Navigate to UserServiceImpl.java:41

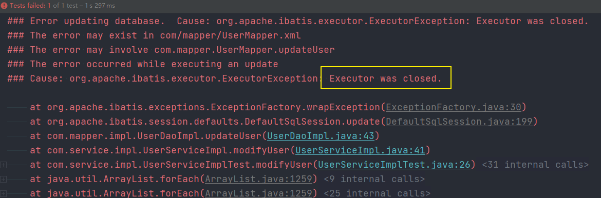[360, 150]
